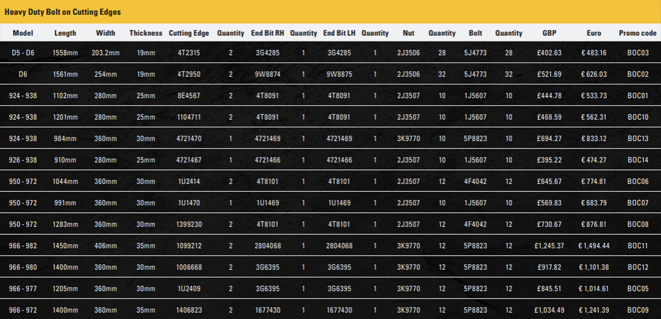Viewport: 661px width, 319px height.
Task: Select promo code BOC03
Action: (x=638, y=53)
